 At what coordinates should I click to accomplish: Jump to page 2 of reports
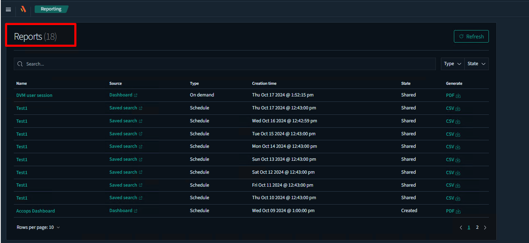(477, 228)
